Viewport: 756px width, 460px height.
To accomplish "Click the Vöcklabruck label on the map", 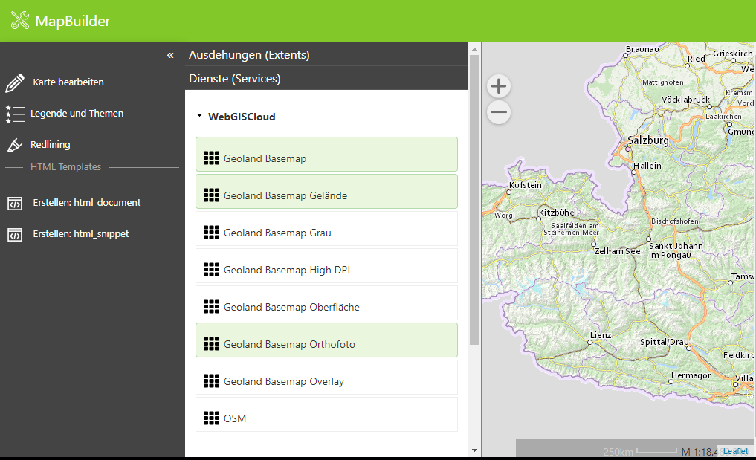I will [x=685, y=100].
